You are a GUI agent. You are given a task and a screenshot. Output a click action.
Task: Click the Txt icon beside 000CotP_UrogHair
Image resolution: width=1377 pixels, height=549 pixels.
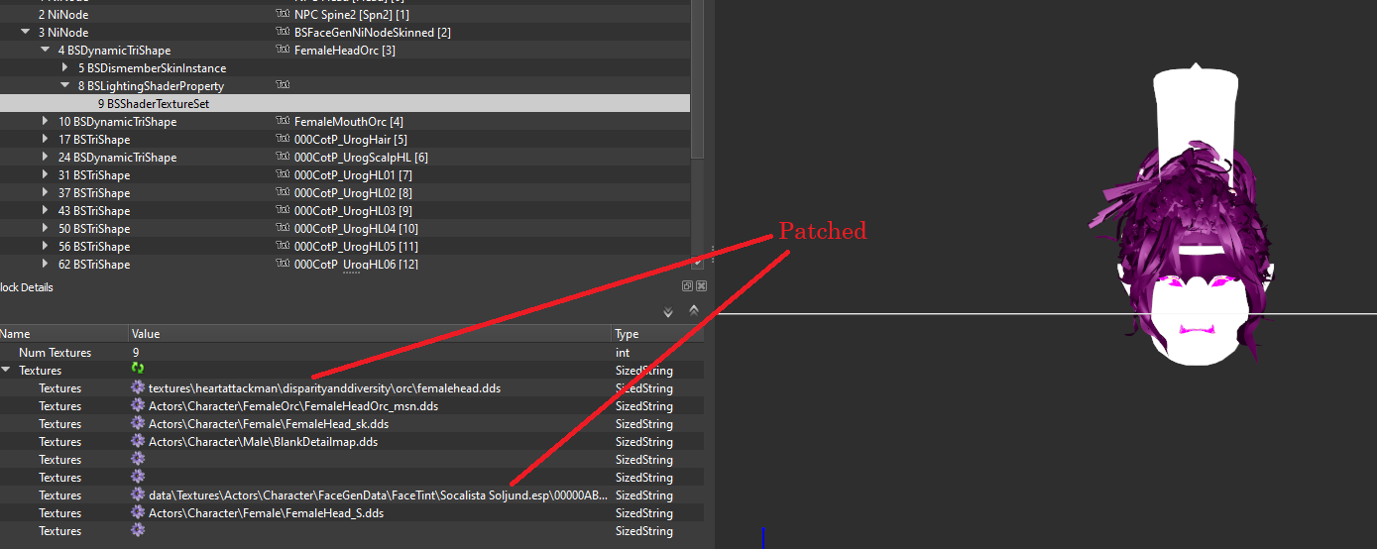click(283, 140)
